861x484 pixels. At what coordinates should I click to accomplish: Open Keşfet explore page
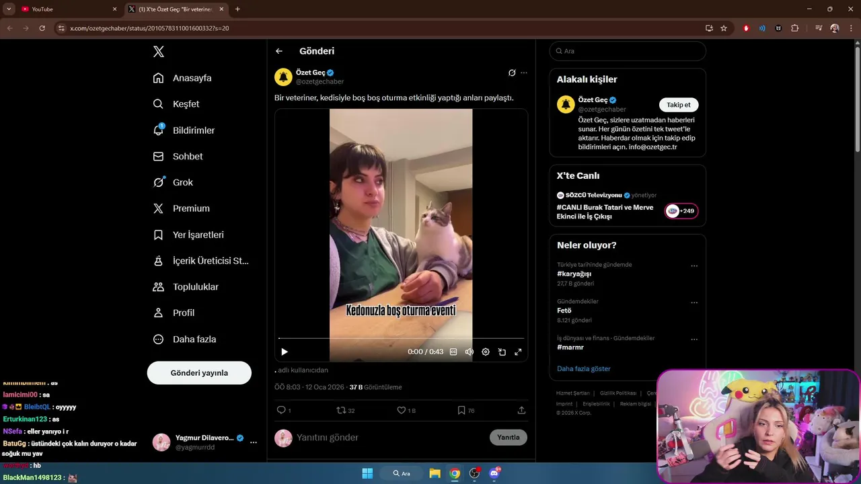(176, 104)
